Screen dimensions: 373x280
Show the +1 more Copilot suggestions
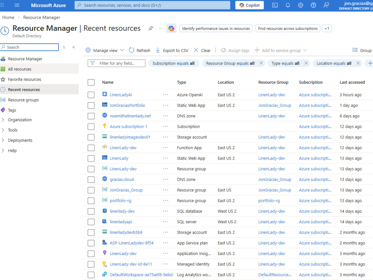327,28
